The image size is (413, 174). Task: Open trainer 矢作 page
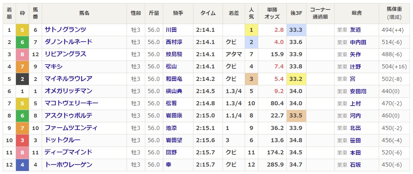pos(355,54)
